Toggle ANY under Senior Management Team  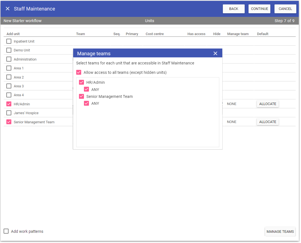[x=86, y=103]
